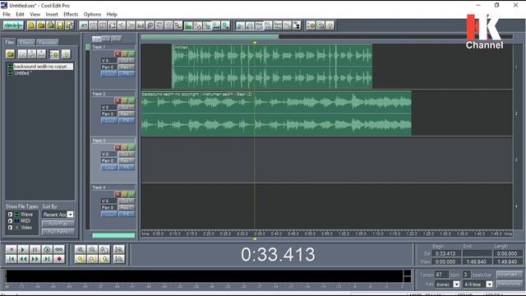Click the Rewind transport button
Screen dimensions: 526x296
click(x=23, y=259)
